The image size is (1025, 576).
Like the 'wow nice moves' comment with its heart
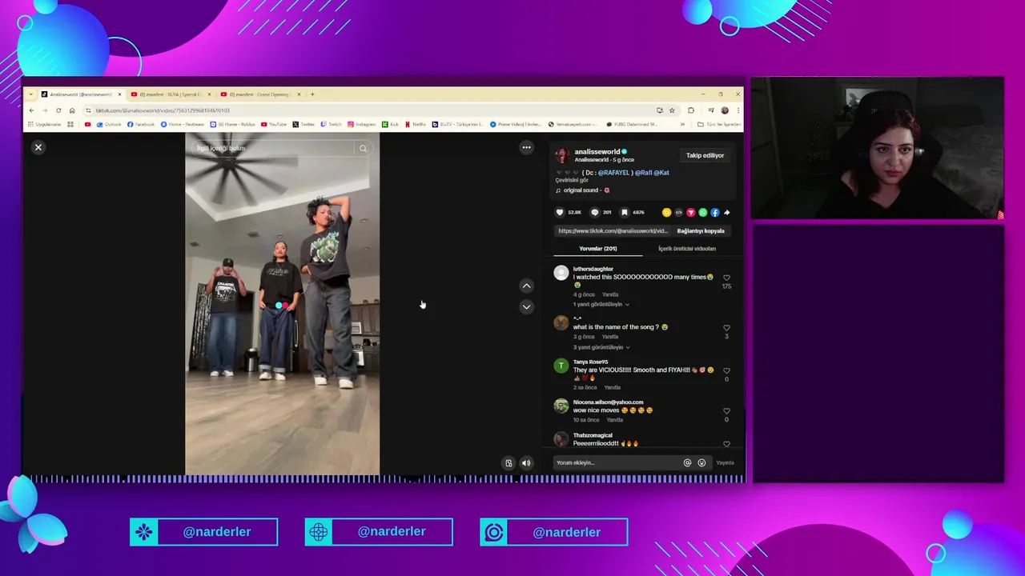pyautogui.click(x=726, y=411)
